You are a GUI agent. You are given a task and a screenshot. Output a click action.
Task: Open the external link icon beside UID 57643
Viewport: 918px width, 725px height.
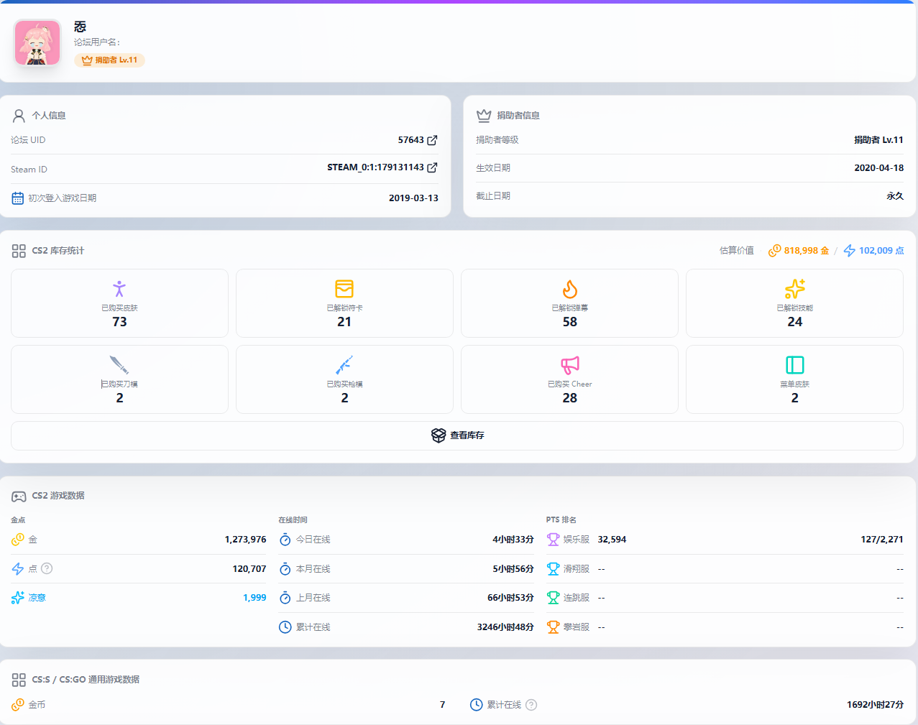(x=432, y=140)
